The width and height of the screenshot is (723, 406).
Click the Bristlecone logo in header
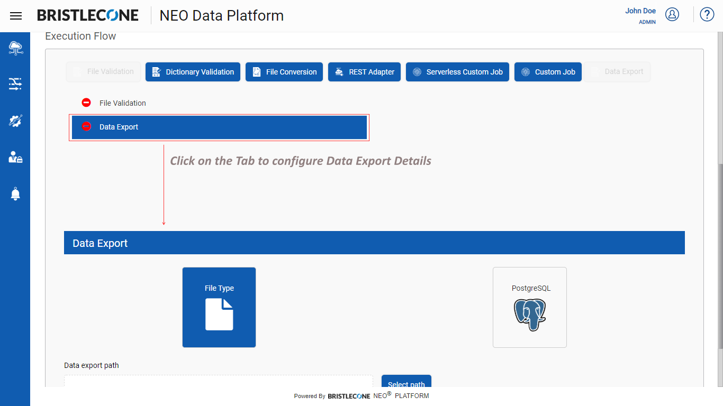click(x=88, y=15)
